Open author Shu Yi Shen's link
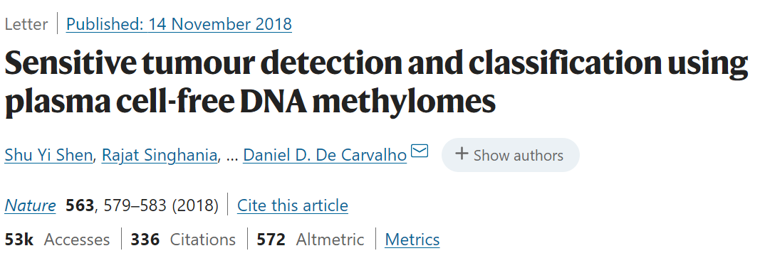760x268 pixels. point(48,155)
